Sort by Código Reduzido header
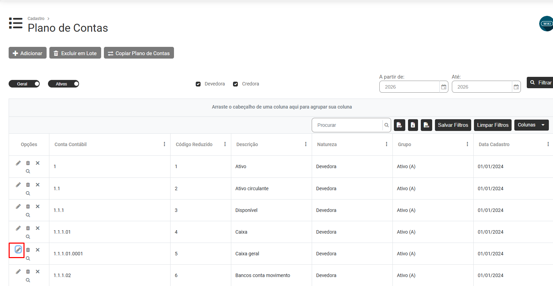The width and height of the screenshot is (553, 286). pyautogui.click(x=194, y=144)
